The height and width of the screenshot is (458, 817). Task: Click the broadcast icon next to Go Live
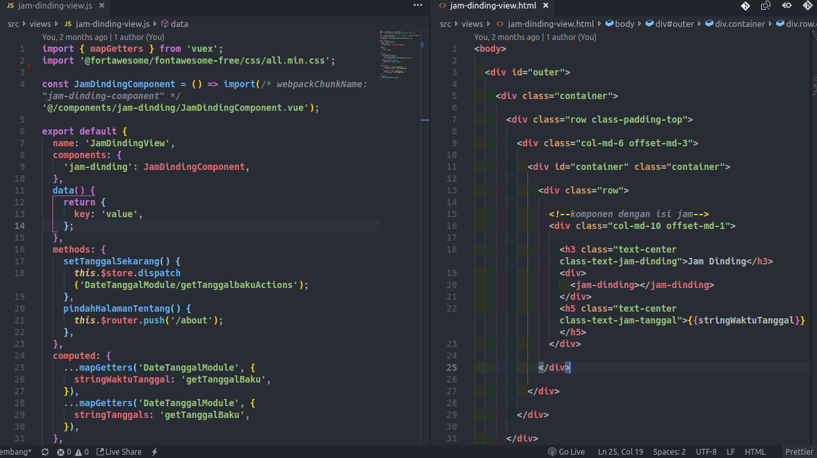click(554, 451)
